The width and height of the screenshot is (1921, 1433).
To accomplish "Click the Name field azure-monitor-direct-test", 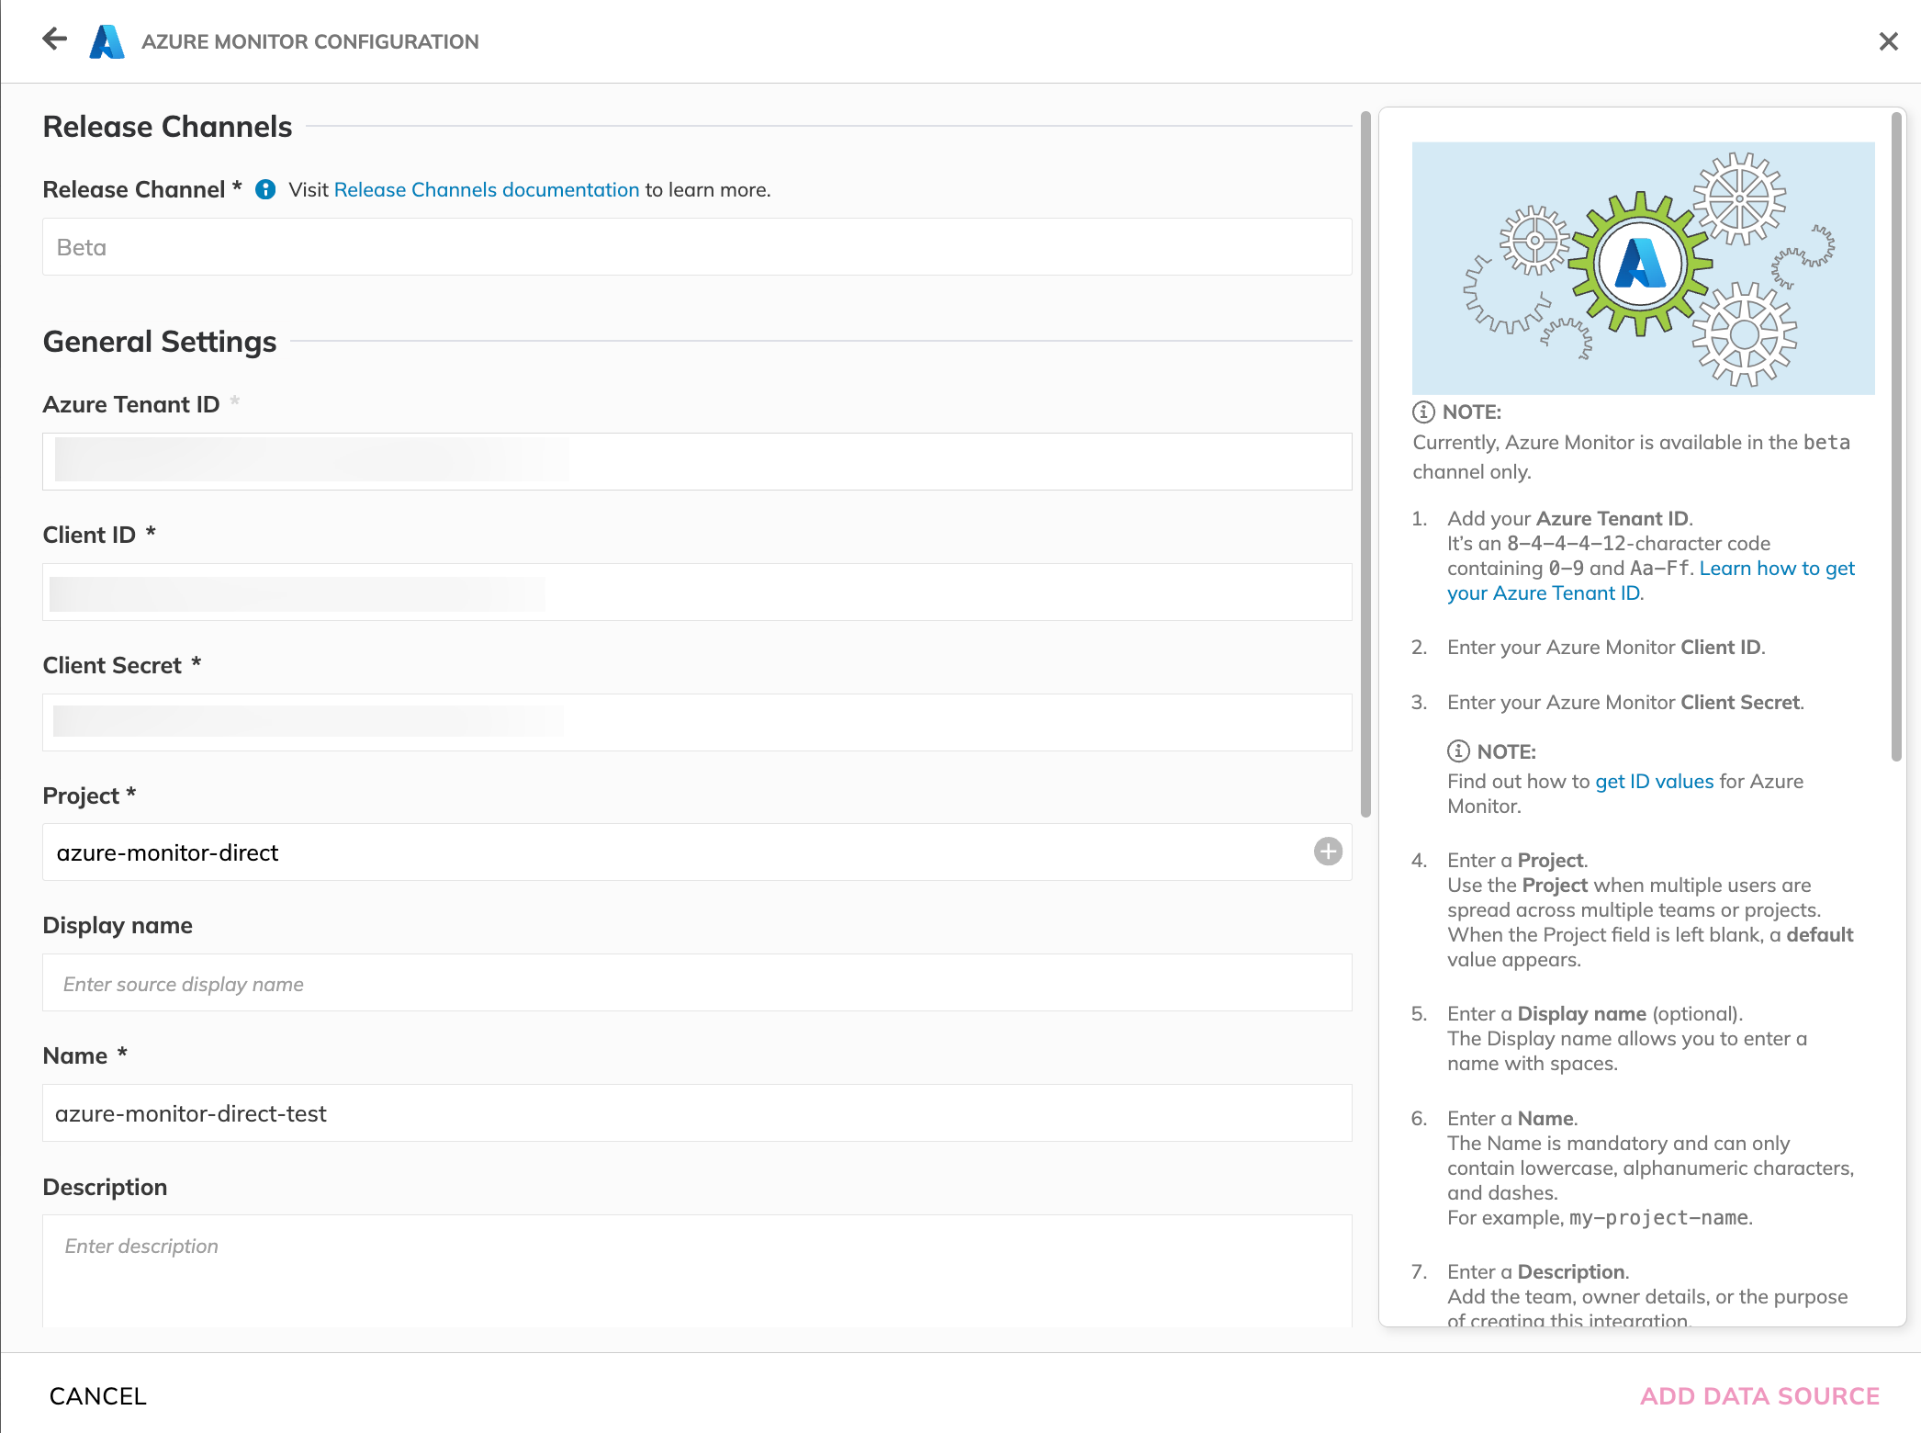I will [x=697, y=1113].
